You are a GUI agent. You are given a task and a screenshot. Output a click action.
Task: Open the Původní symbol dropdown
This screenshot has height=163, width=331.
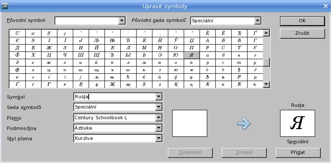(122, 21)
